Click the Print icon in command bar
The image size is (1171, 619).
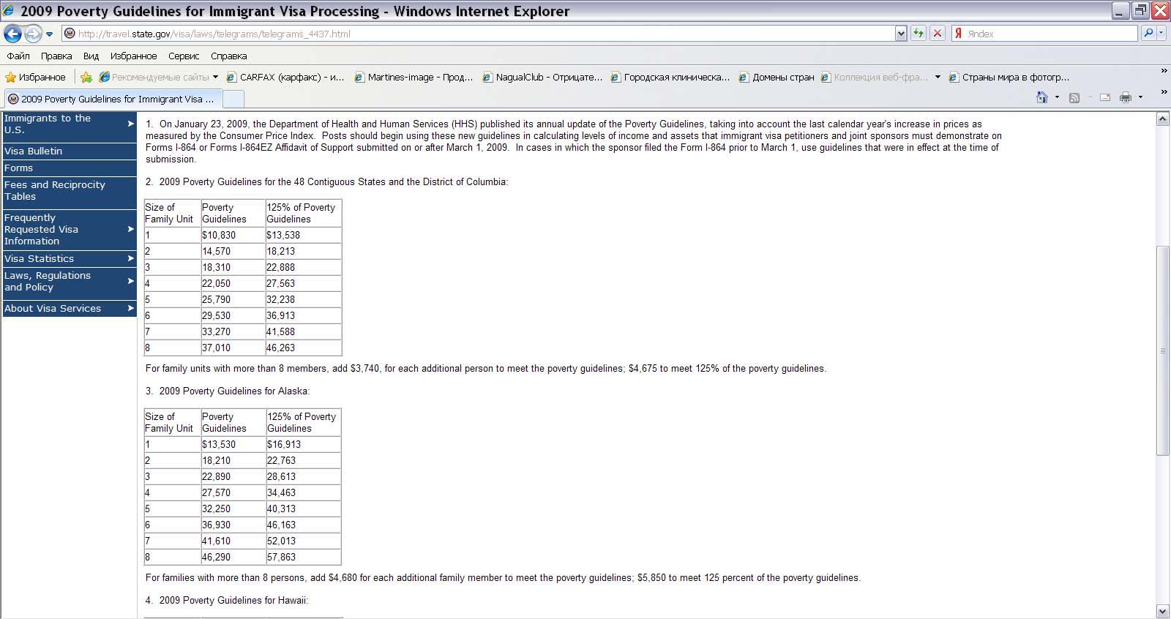1125,98
